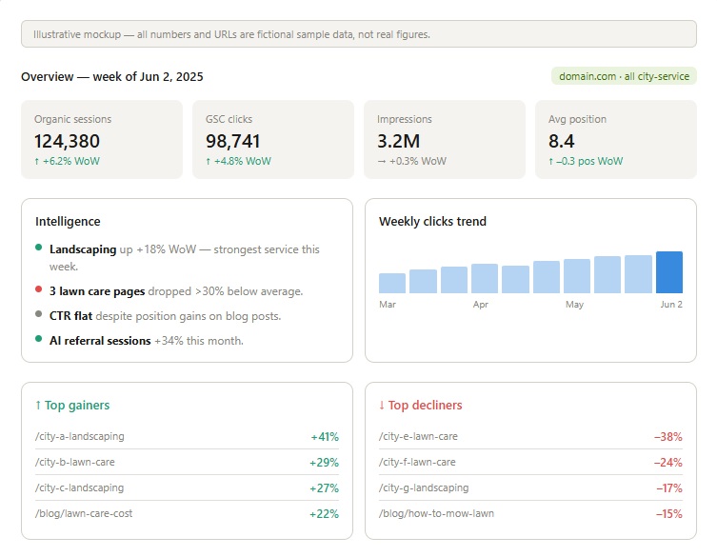Click the Overview week of Jun 2, 2025 title
This screenshot has width=717, height=557.
(112, 76)
